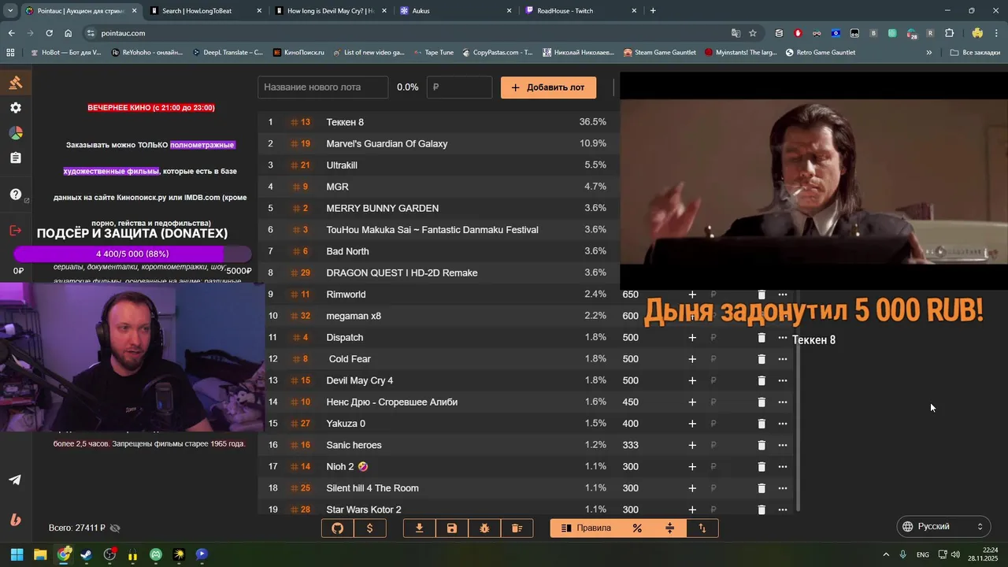This screenshot has height=567, width=1008.
Task: Open the DeepL Translate bookmark
Action: (227, 53)
